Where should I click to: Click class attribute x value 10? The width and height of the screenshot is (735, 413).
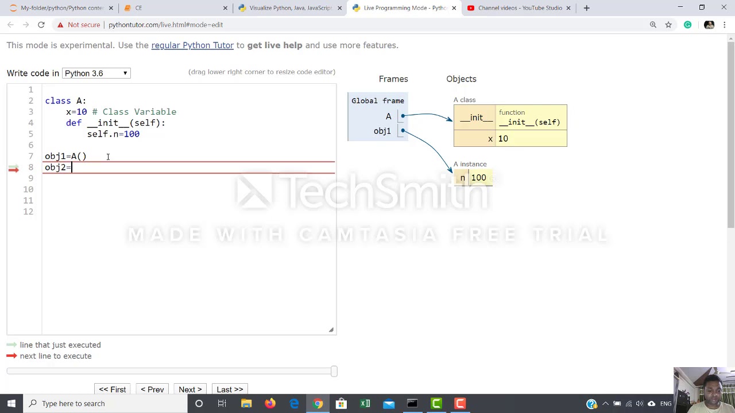click(x=503, y=139)
